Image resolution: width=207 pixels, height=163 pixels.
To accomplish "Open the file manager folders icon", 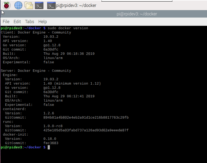I will pyautogui.click(x=29, y=5).
